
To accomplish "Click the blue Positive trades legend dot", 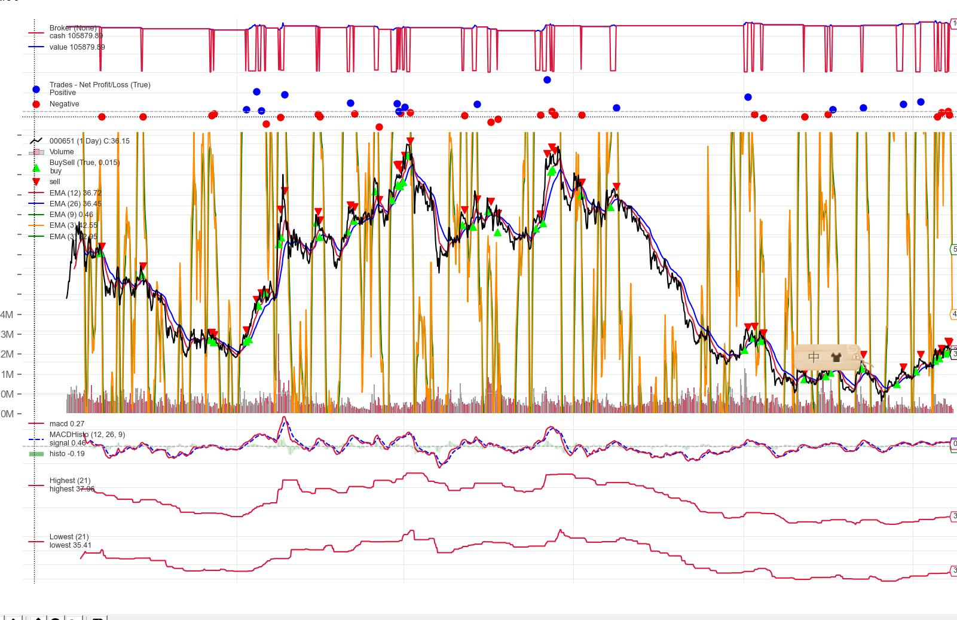I will [36, 89].
